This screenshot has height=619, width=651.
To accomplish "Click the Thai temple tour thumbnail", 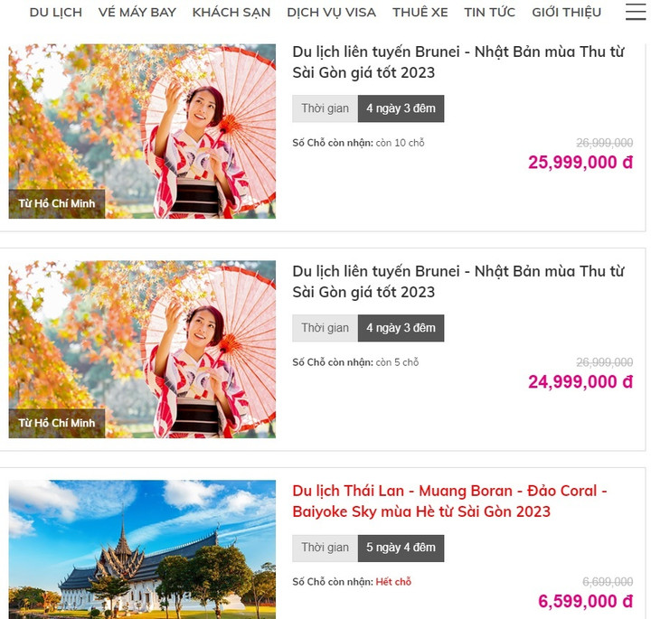I will (x=142, y=549).
